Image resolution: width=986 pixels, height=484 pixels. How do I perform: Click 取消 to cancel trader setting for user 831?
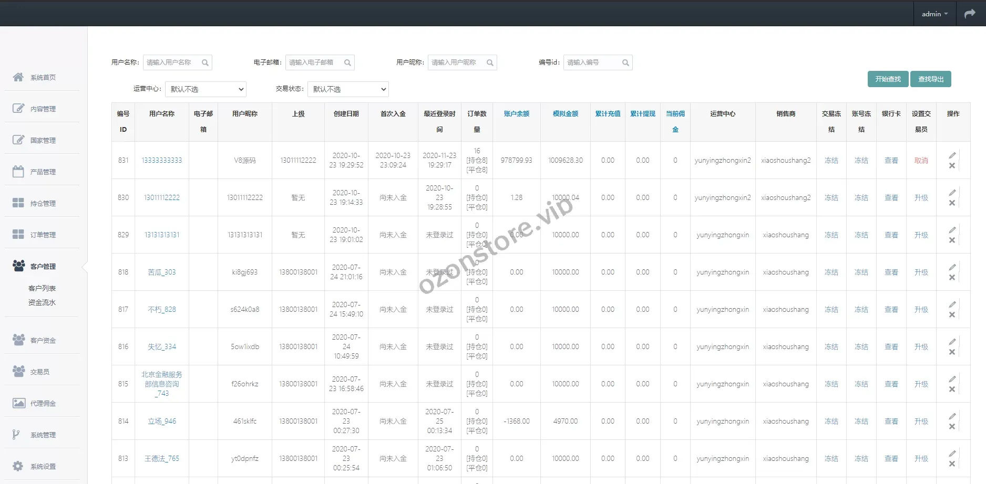[921, 161]
